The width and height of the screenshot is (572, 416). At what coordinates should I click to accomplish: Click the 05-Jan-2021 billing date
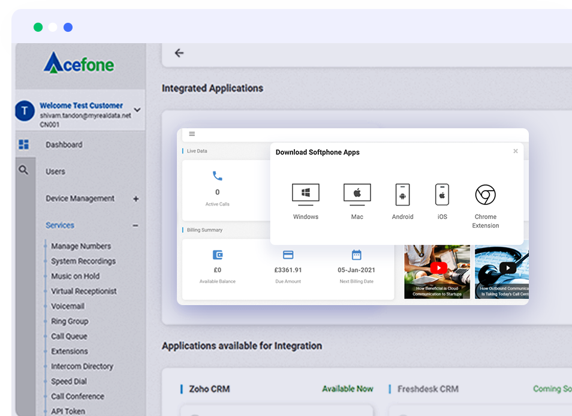tap(356, 270)
